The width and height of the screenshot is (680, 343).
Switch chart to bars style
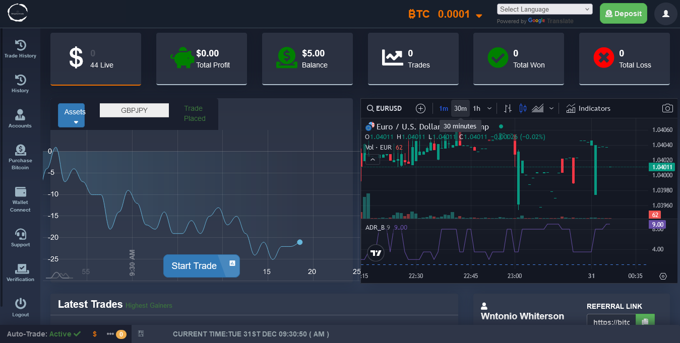pyautogui.click(x=508, y=108)
